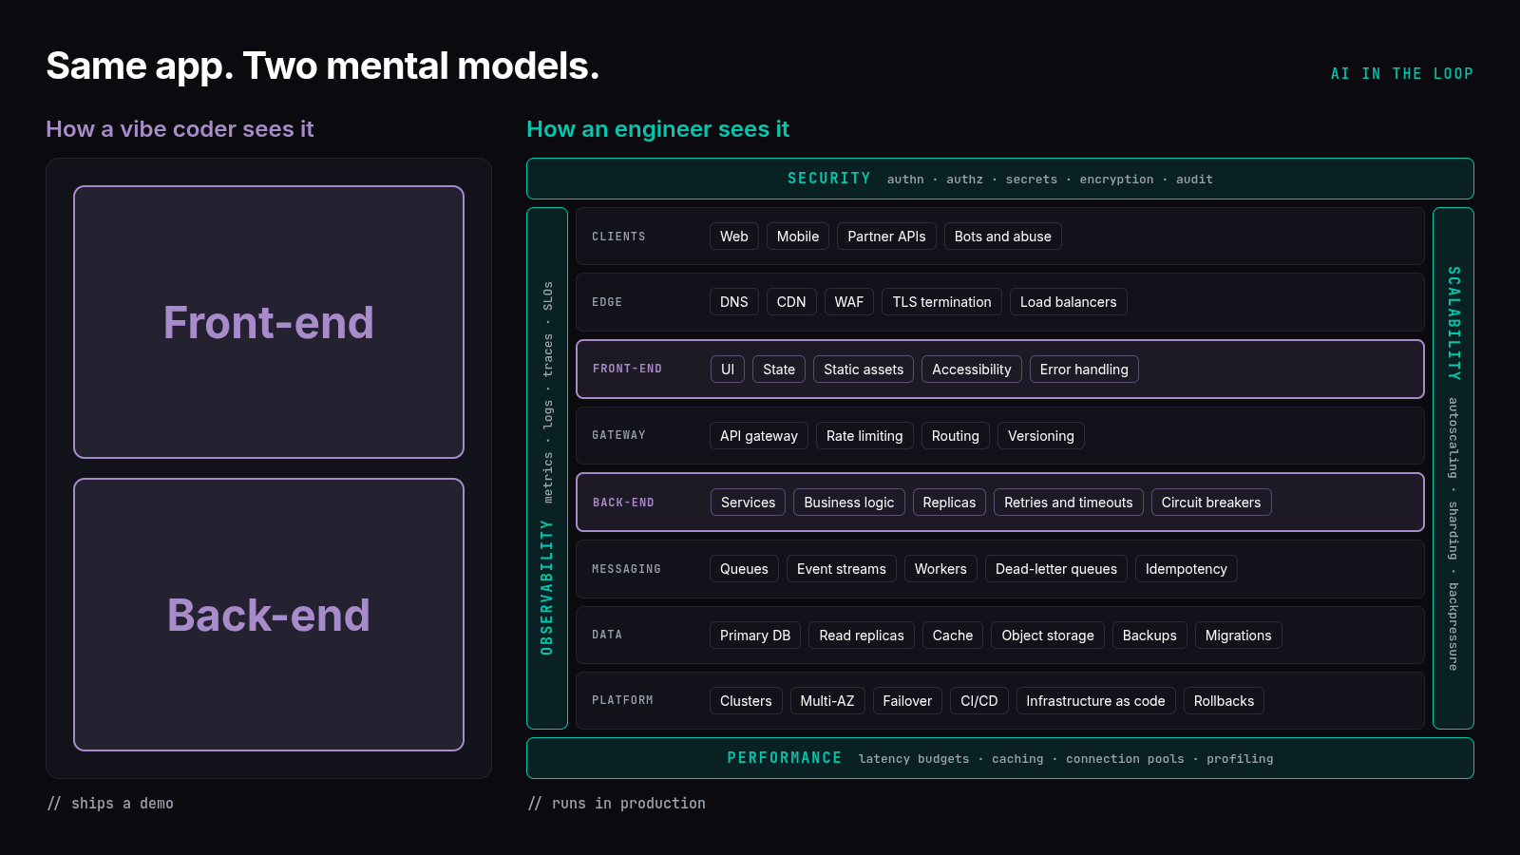Select the Circuit breakers chip
Image resolution: width=1520 pixels, height=855 pixels.
(x=1211, y=503)
